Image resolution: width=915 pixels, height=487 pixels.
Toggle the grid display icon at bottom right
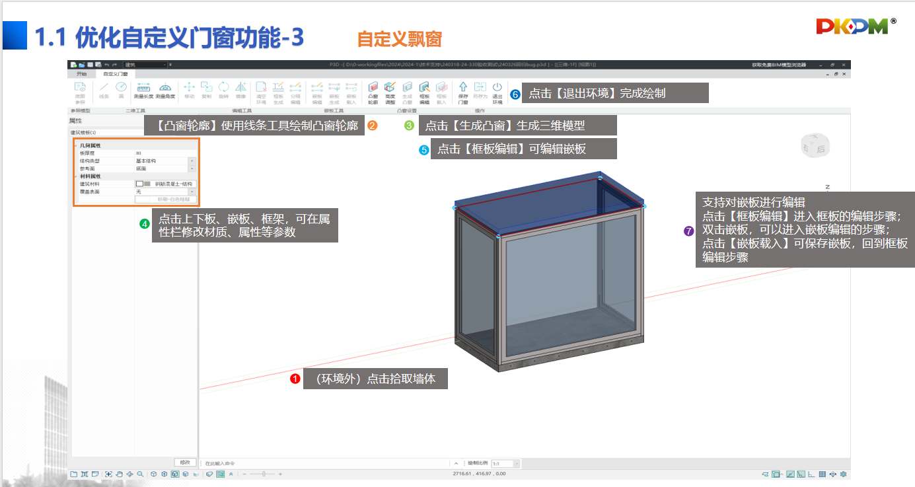click(x=823, y=474)
